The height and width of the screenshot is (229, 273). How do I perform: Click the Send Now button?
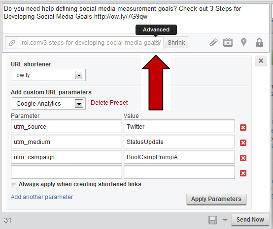[250, 220]
